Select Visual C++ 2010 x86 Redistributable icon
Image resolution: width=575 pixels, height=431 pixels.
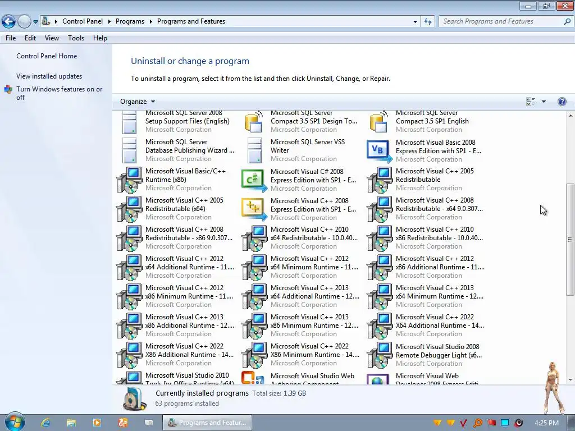380,238
